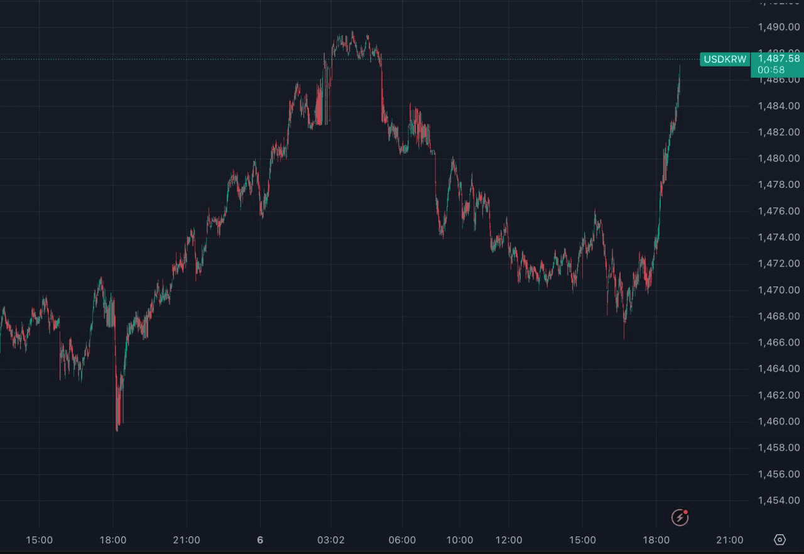Click the USDKRW symbol label
The image size is (804, 554).
tap(725, 60)
